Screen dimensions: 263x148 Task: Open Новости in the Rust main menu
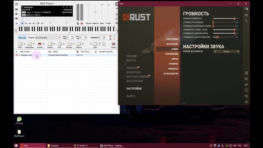click(x=132, y=68)
